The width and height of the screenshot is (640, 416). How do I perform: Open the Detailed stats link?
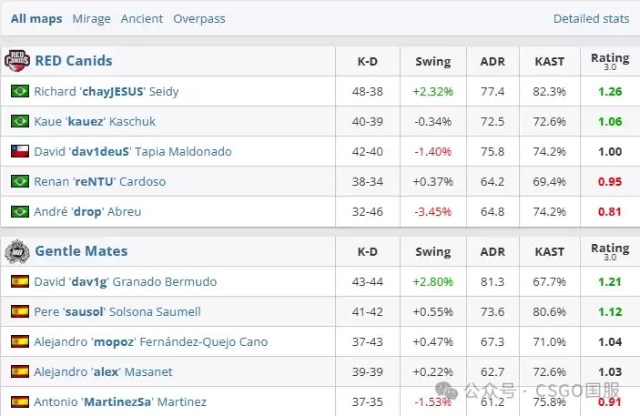click(x=591, y=19)
